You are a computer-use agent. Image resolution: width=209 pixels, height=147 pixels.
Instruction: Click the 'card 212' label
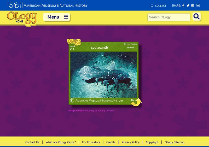click(72, 48)
